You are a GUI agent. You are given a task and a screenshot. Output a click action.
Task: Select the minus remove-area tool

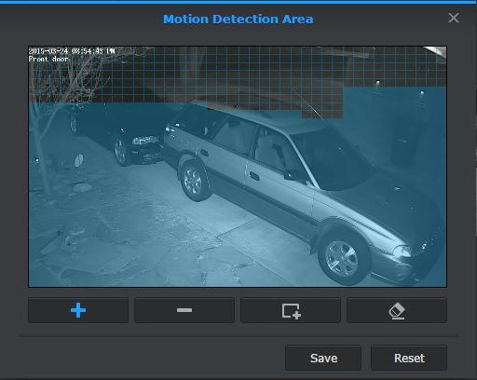(184, 310)
